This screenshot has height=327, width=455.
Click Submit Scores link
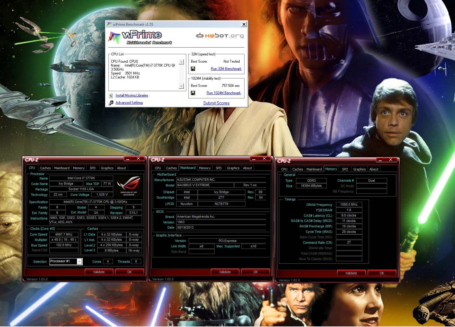click(x=216, y=103)
